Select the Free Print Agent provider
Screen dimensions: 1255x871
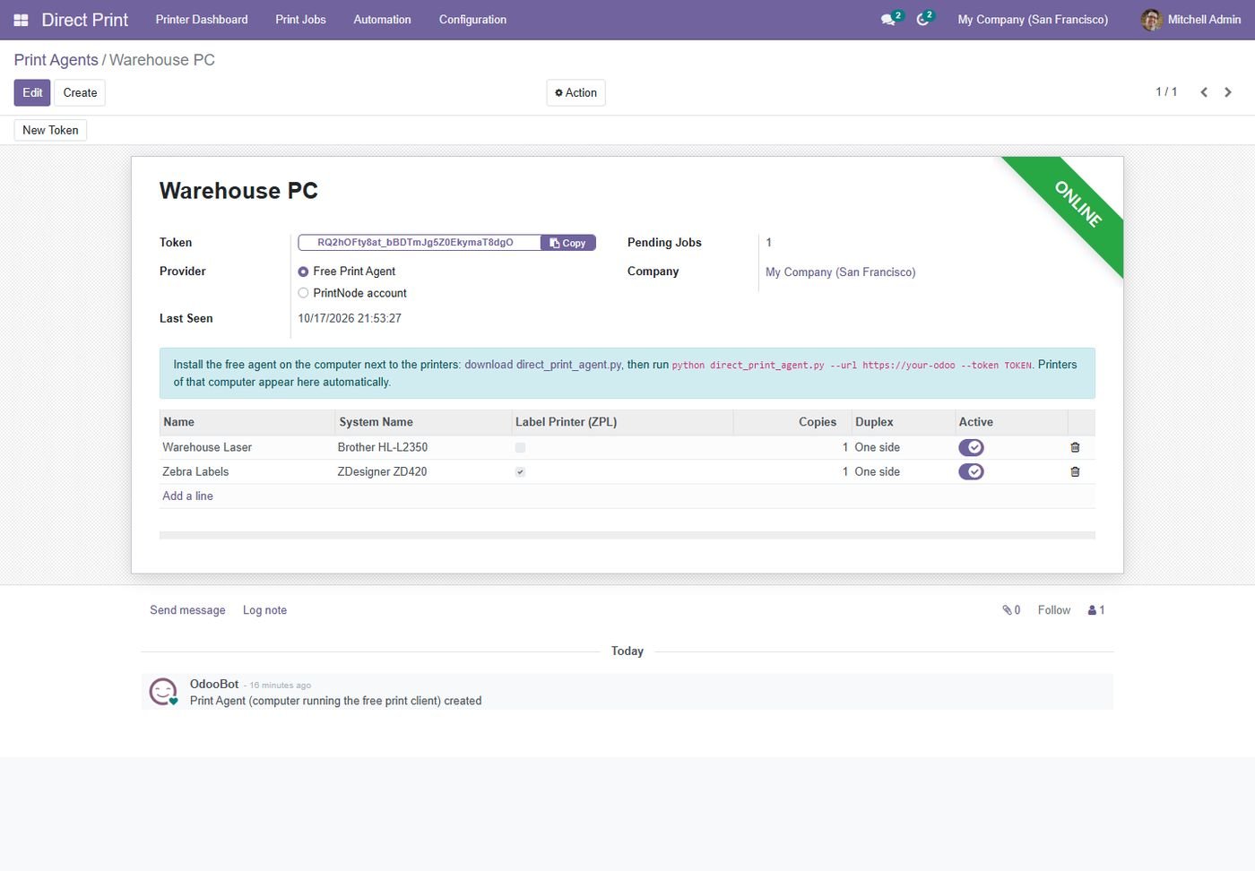pos(303,272)
